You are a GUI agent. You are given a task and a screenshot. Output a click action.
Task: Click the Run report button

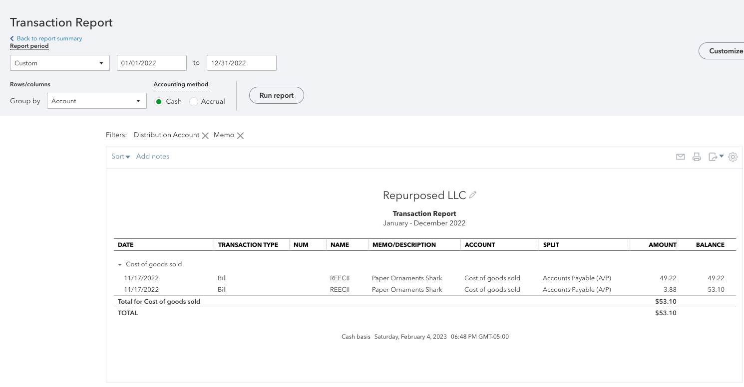coord(276,95)
